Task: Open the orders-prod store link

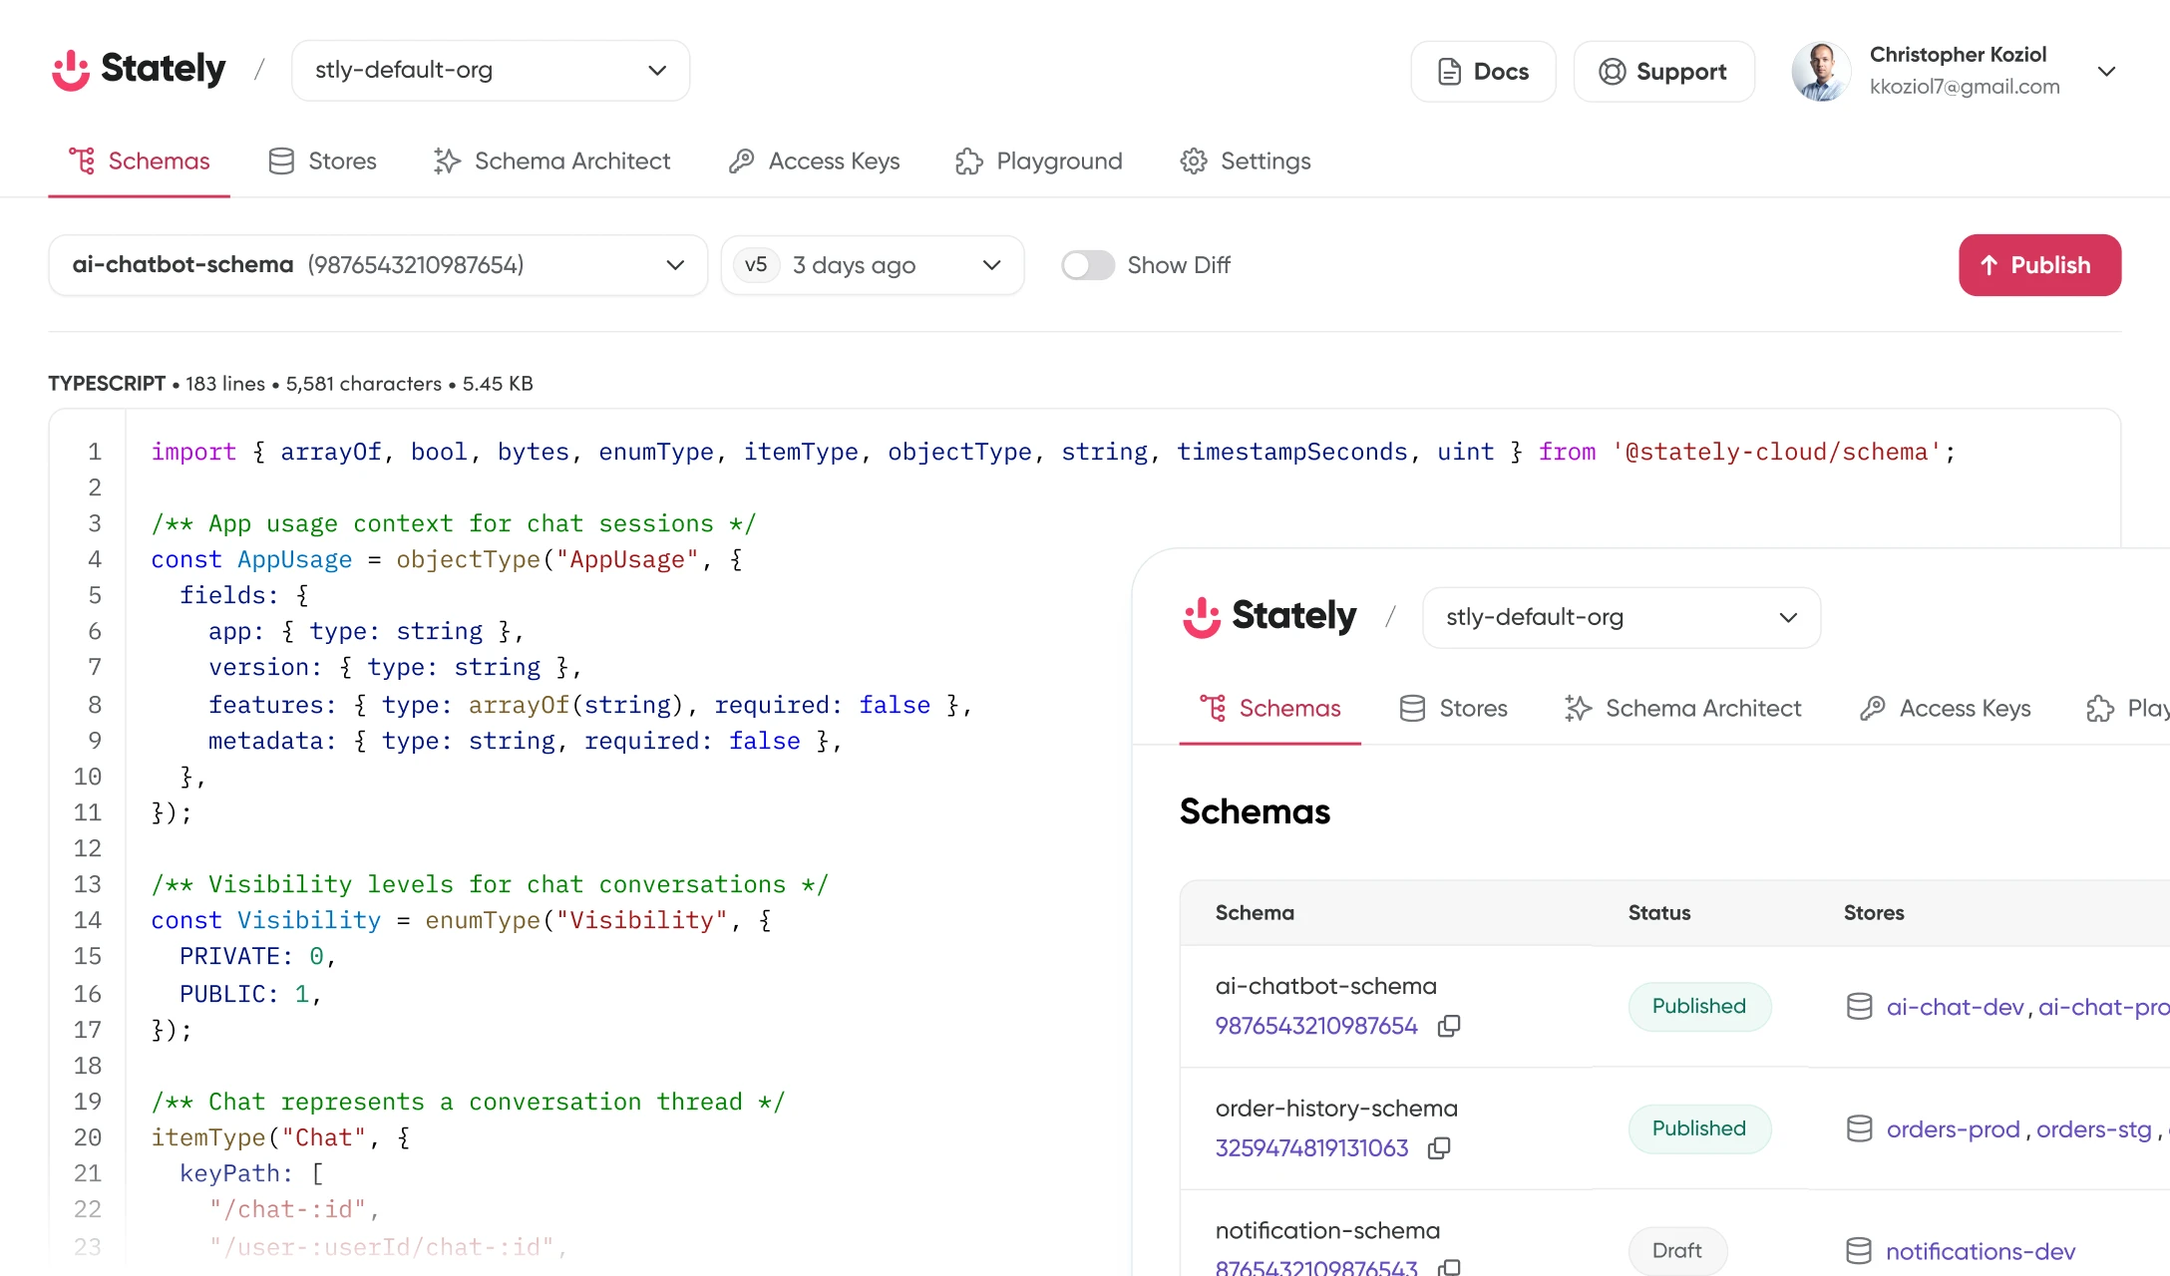Action: pos(1953,1129)
